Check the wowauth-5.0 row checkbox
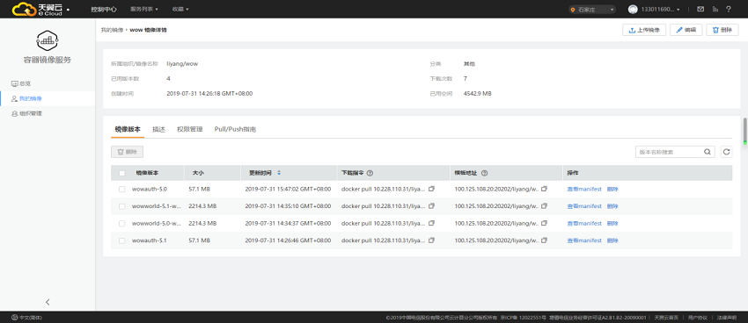 tap(122, 189)
